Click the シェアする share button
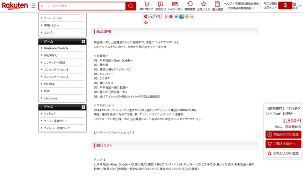 point(152,17)
